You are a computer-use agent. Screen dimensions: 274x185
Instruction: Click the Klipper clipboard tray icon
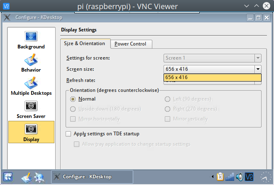click(220, 177)
